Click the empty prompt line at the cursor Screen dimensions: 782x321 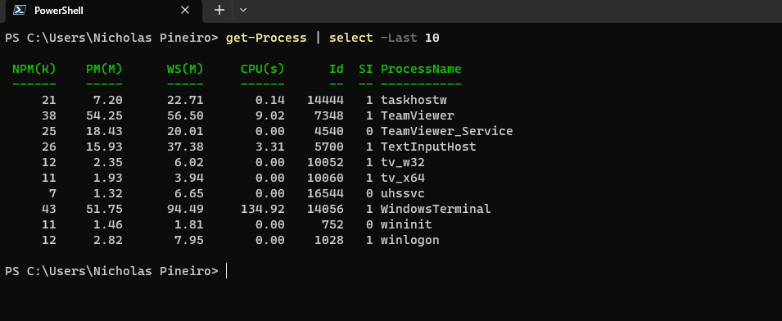(227, 271)
